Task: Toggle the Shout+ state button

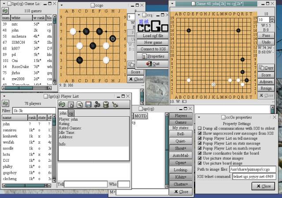Action: [181, 148]
